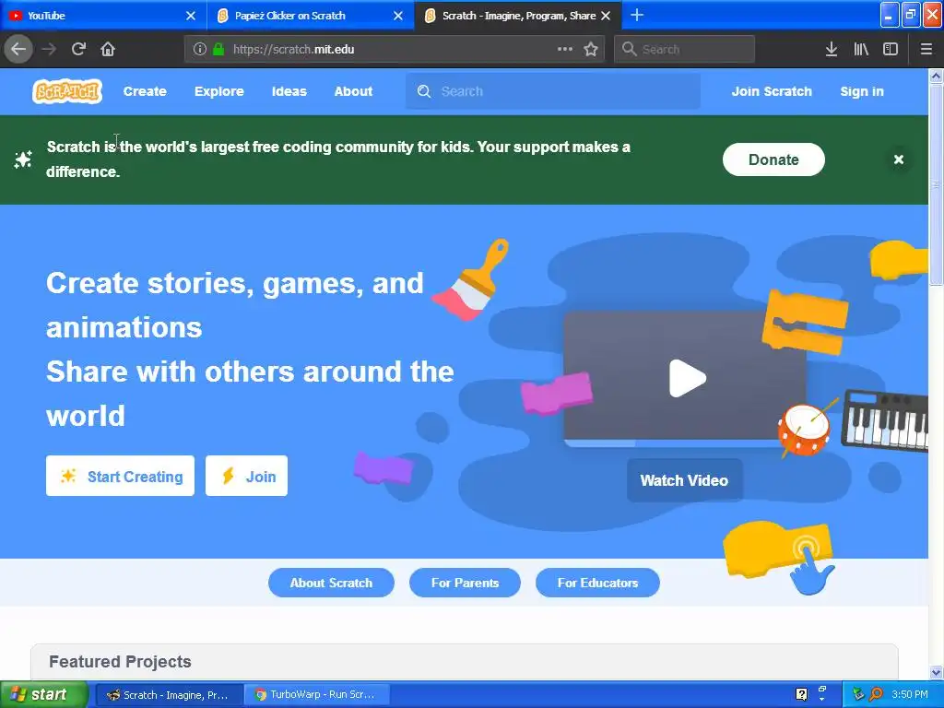Screen dimensions: 944x708
Task: Click the orange magnifier system tray icon
Action: click(877, 695)
